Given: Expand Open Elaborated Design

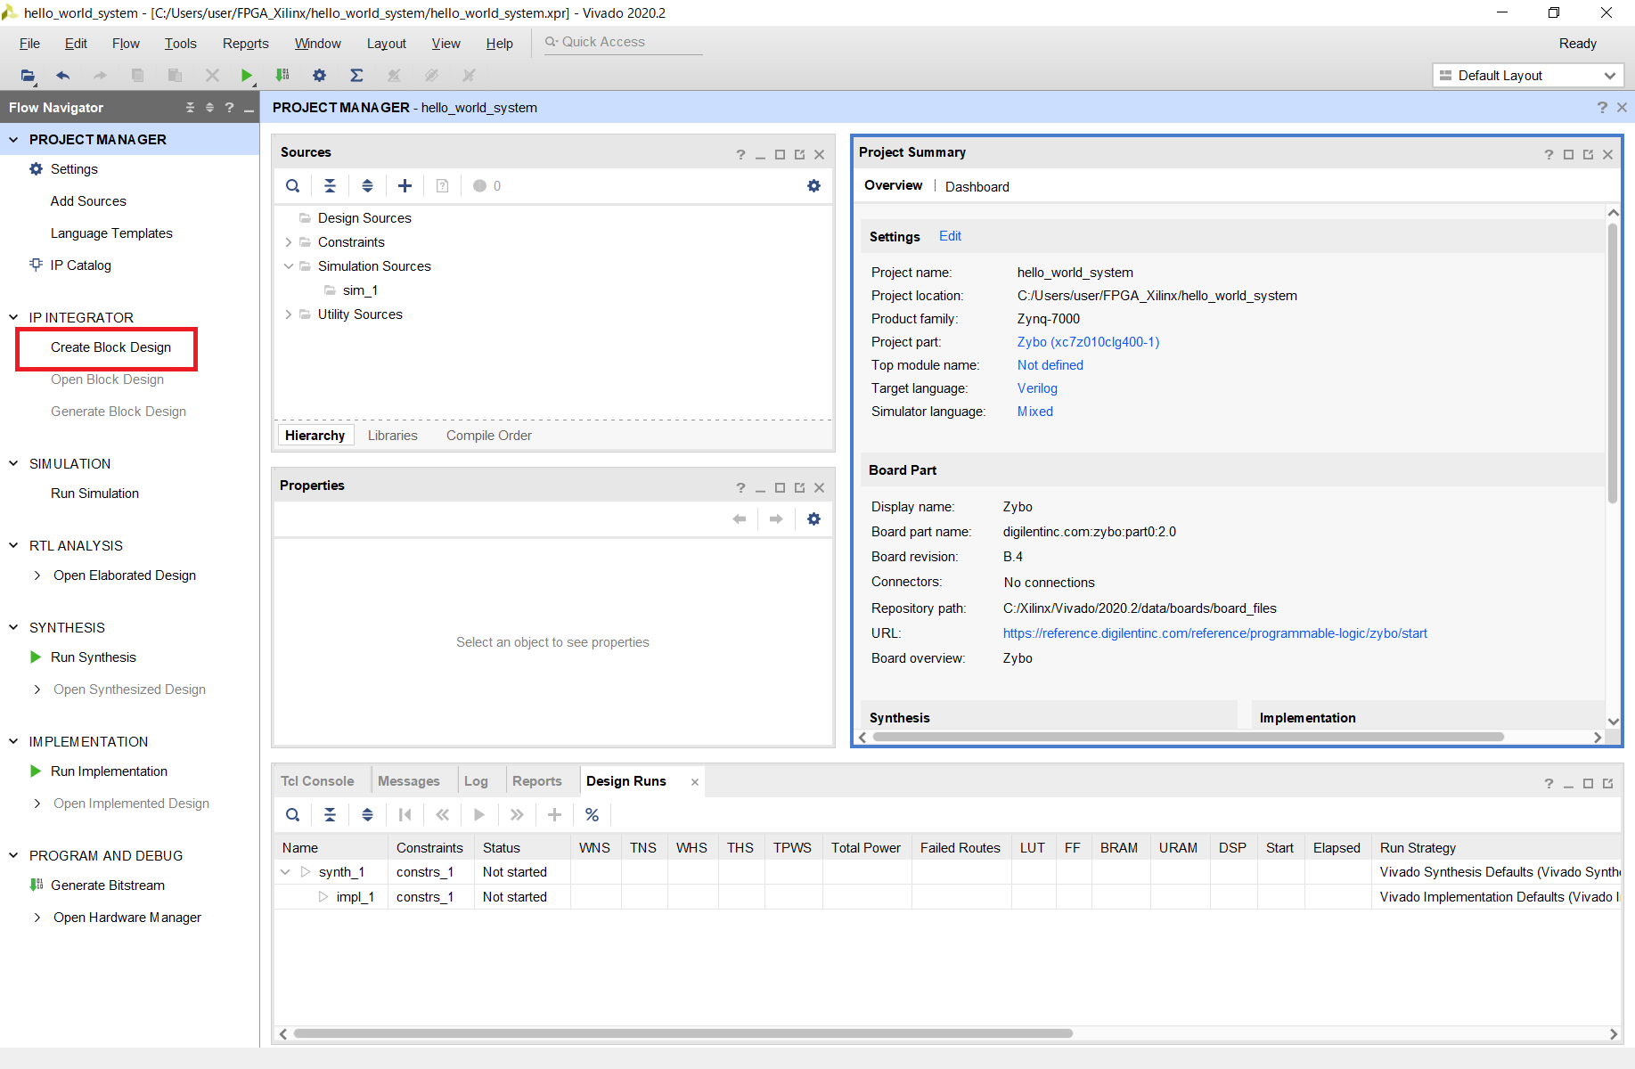Looking at the screenshot, I should tap(37, 575).
